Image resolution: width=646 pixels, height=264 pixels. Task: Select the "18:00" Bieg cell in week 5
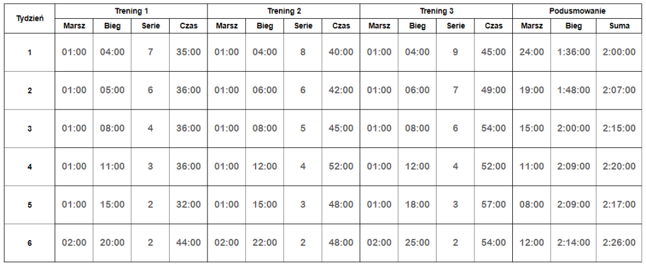pyautogui.click(x=417, y=205)
